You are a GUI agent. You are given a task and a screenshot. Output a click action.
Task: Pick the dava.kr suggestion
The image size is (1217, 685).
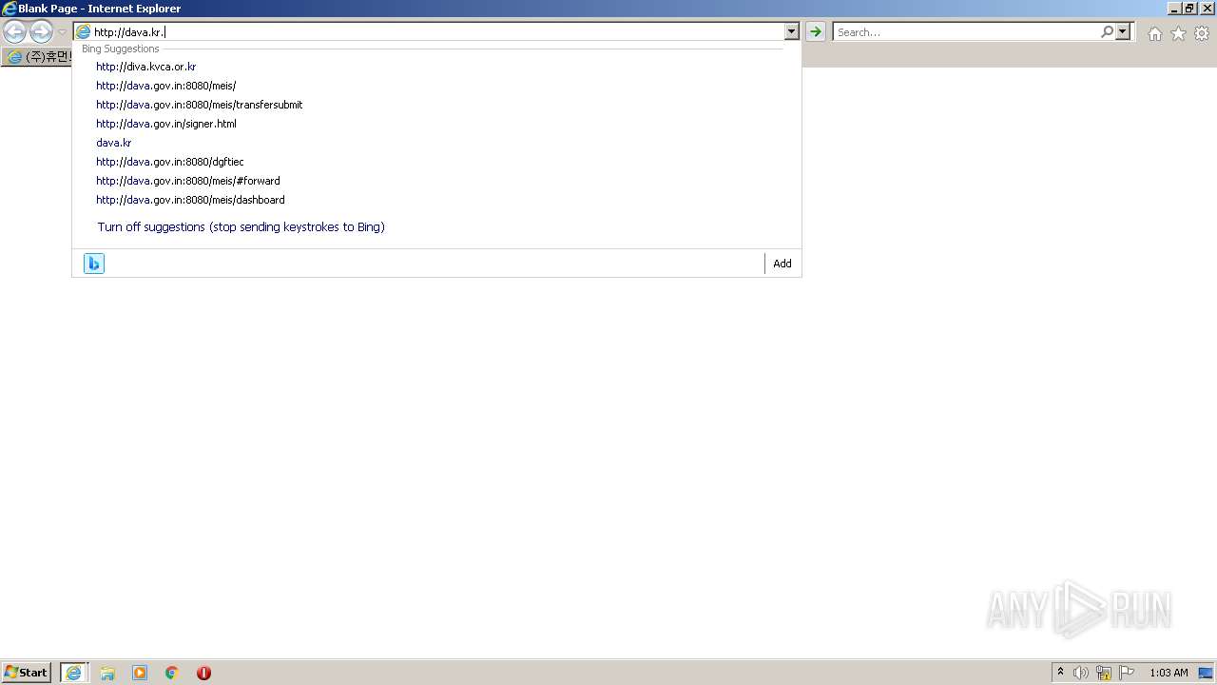pos(113,143)
